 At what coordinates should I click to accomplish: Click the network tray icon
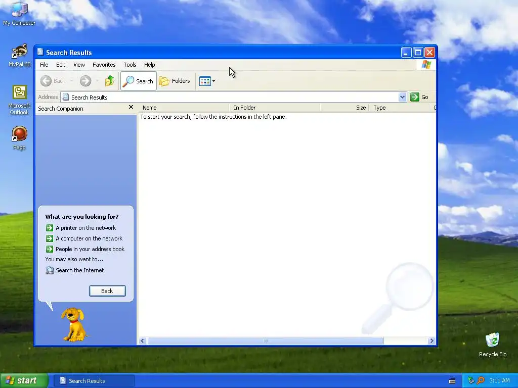click(x=471, y=380)
